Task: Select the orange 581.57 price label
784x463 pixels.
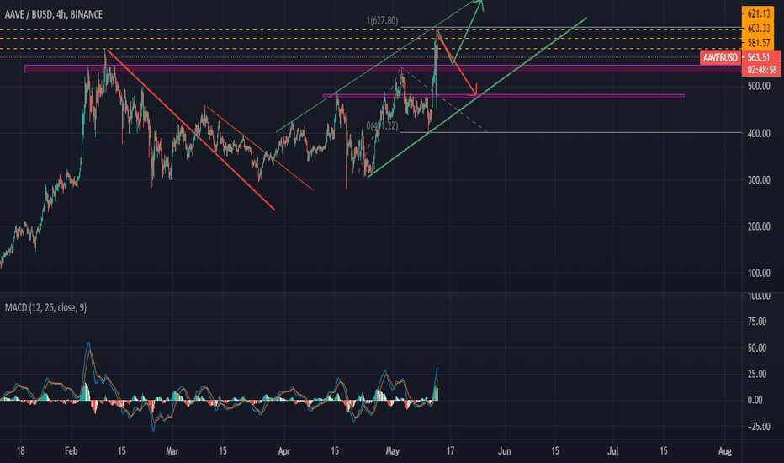Action: tap(759, 43)
